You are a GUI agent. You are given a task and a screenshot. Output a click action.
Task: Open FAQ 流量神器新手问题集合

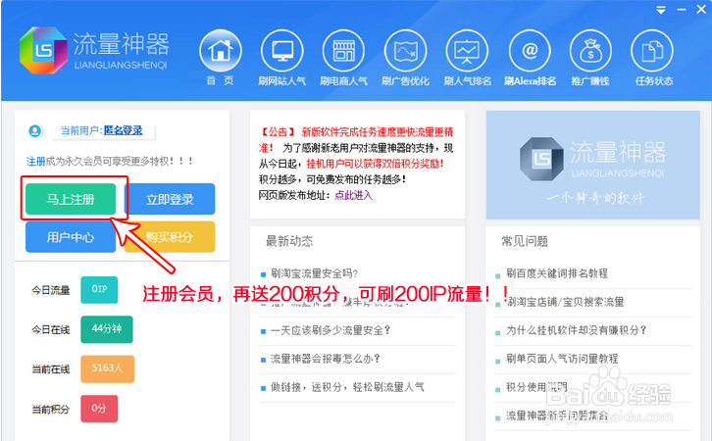click(x=557, y=416)
